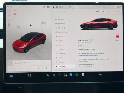Select the highlighted Software menu item
Image resolution: width=124 pixels, height=93 pixels.
[x=65, y=66]
